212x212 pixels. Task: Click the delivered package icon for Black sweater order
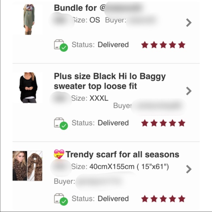point(61,124)
